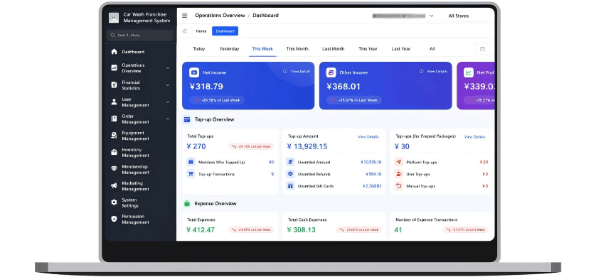Click the Total Expenses ¥ 412.47 value
This screenshot has width=596, height=277.
click(x=201, y=230)
